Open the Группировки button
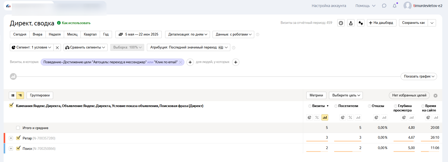The width and height of the screenshot is (448, 162). tap(40, 95)
